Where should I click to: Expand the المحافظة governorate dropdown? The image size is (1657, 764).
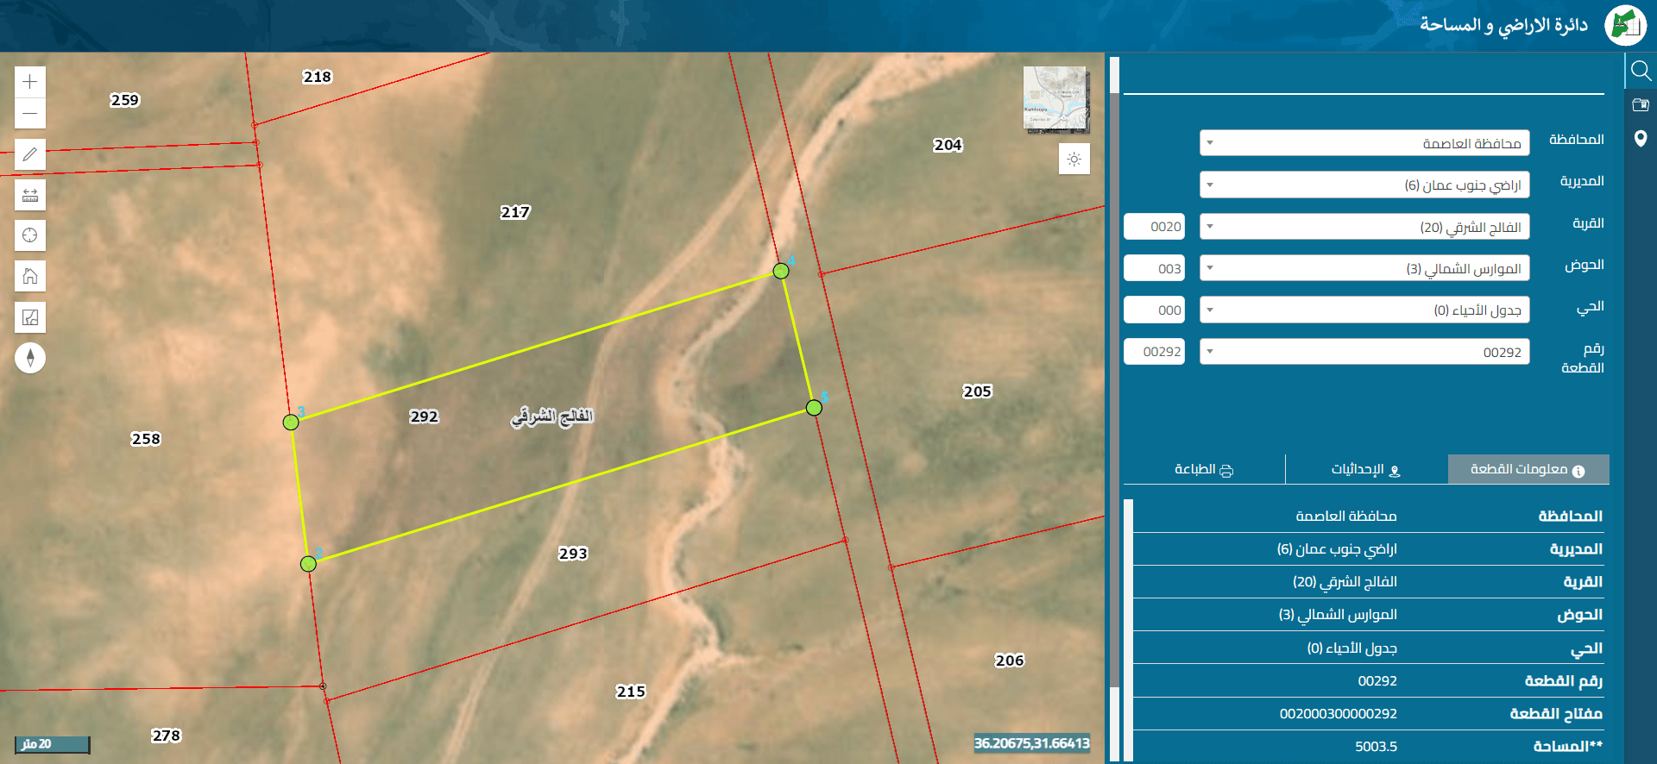click(1364, 143)
